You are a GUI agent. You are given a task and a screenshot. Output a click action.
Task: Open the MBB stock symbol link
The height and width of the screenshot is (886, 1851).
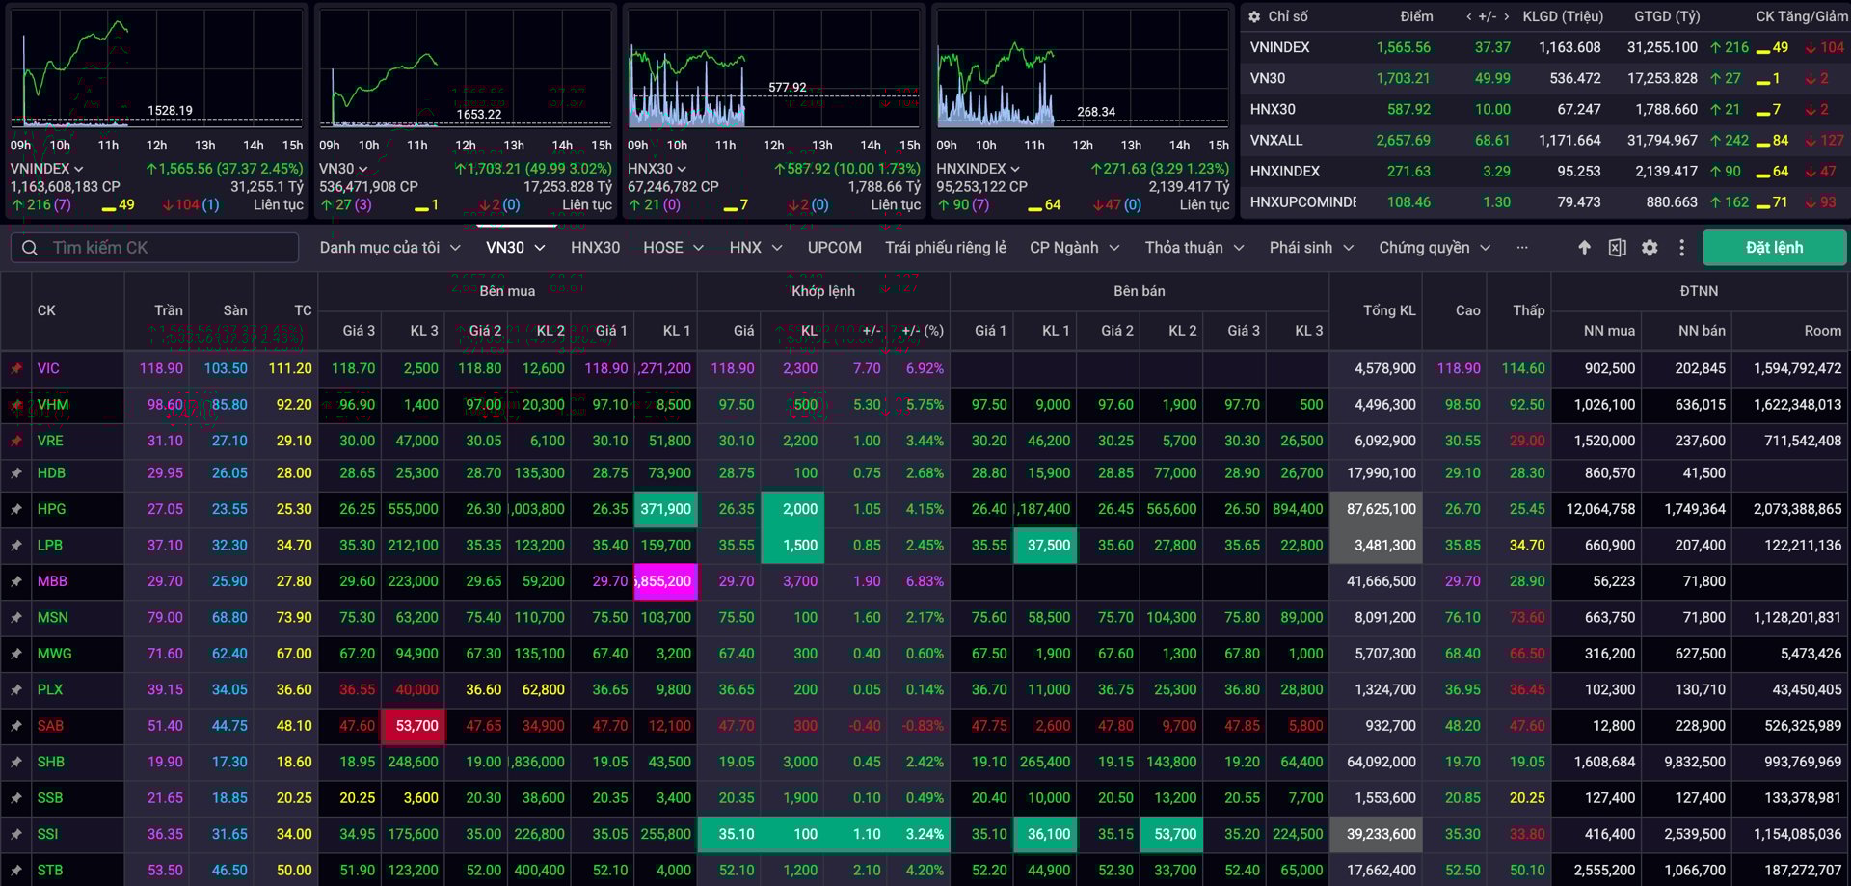pyautogui.click(x=52, y=581)
